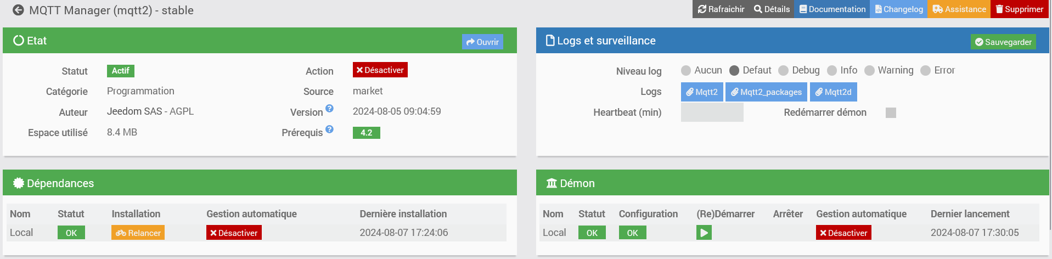1052x259 pixels.
Task: Click the Heartbeat (min) input field
Action: pyautogui.click(x=712, y=112)
